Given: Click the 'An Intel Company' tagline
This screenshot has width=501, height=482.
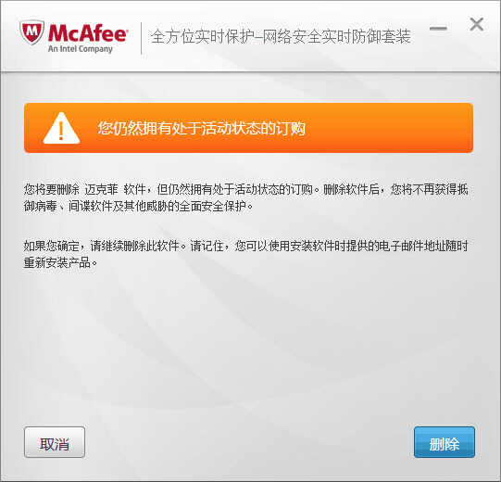Looking at the screenshot, I should click(x=81, y=49).
